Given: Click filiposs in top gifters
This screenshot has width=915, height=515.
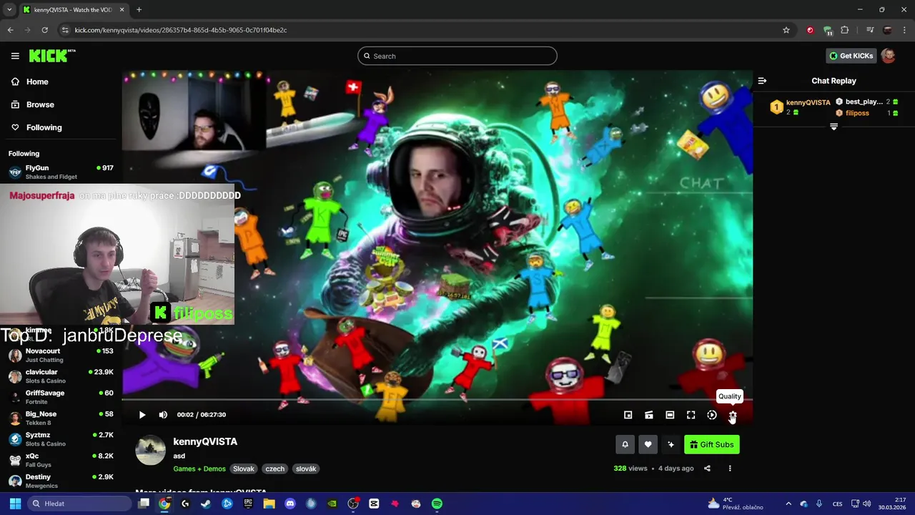Looking at the screenshot, I should click(x=857, y=113).
